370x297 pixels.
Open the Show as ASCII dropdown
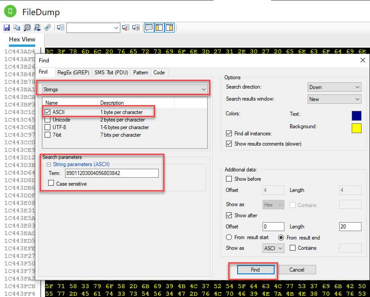(x=273, y=248)
